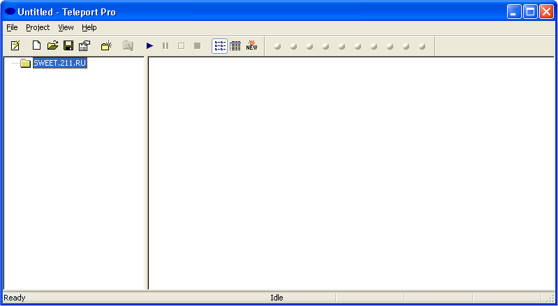Start the project with the blue play button
This screenshot has width=558, height=306.
click(149, 46)
